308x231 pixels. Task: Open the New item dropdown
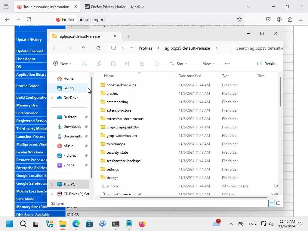(62, 64)
